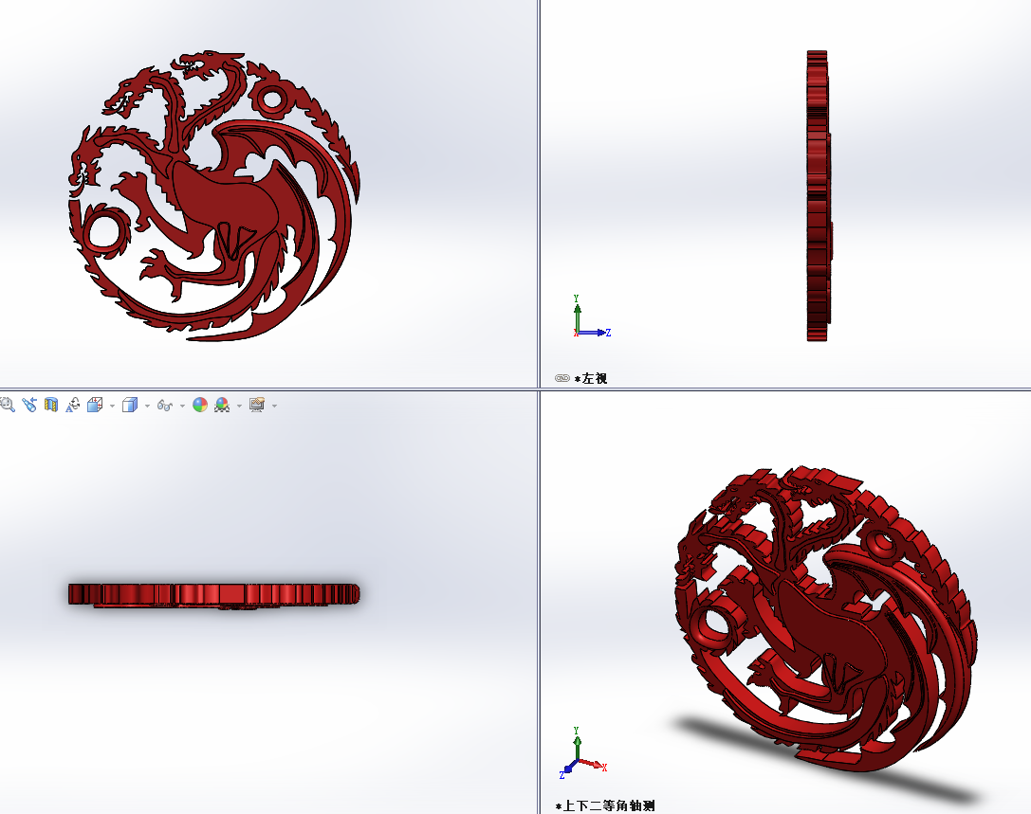1031x814 pixels.
Task: Open the Dynamic Annotation Views icon
Action: click(x=72, y=405)
